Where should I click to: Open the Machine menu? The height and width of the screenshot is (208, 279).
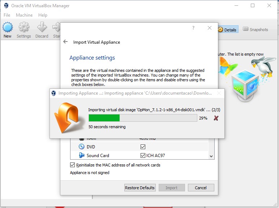(24, 15)
